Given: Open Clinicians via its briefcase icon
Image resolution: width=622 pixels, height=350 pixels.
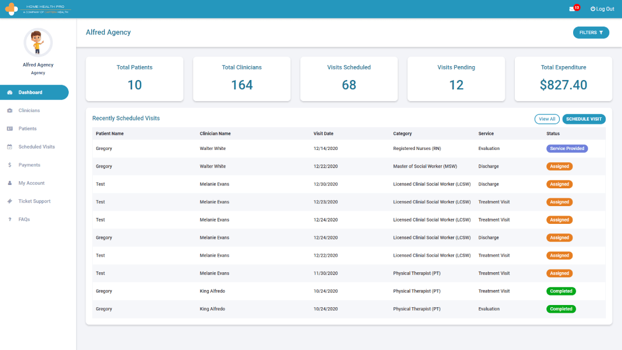Looking at the screenshot, I should [10, 110].
